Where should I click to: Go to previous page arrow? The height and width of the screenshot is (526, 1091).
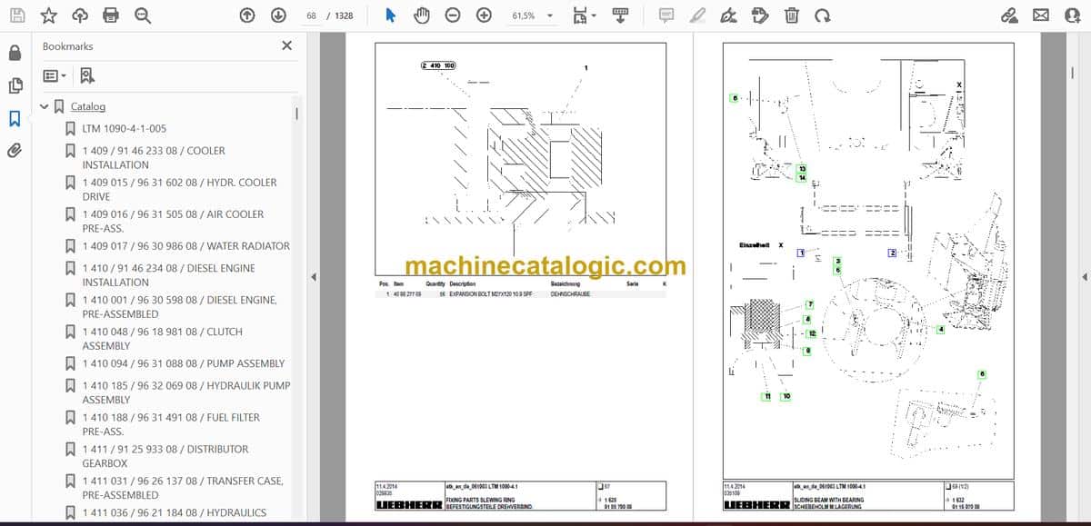(247, 15)
